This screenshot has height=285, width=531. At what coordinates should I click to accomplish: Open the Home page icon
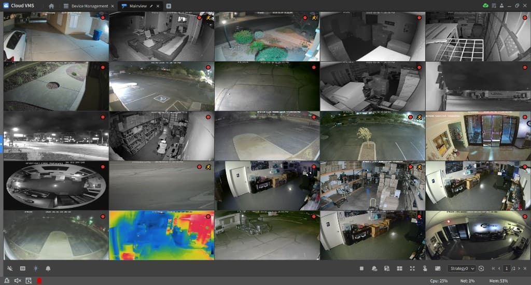tap(51, 6)
